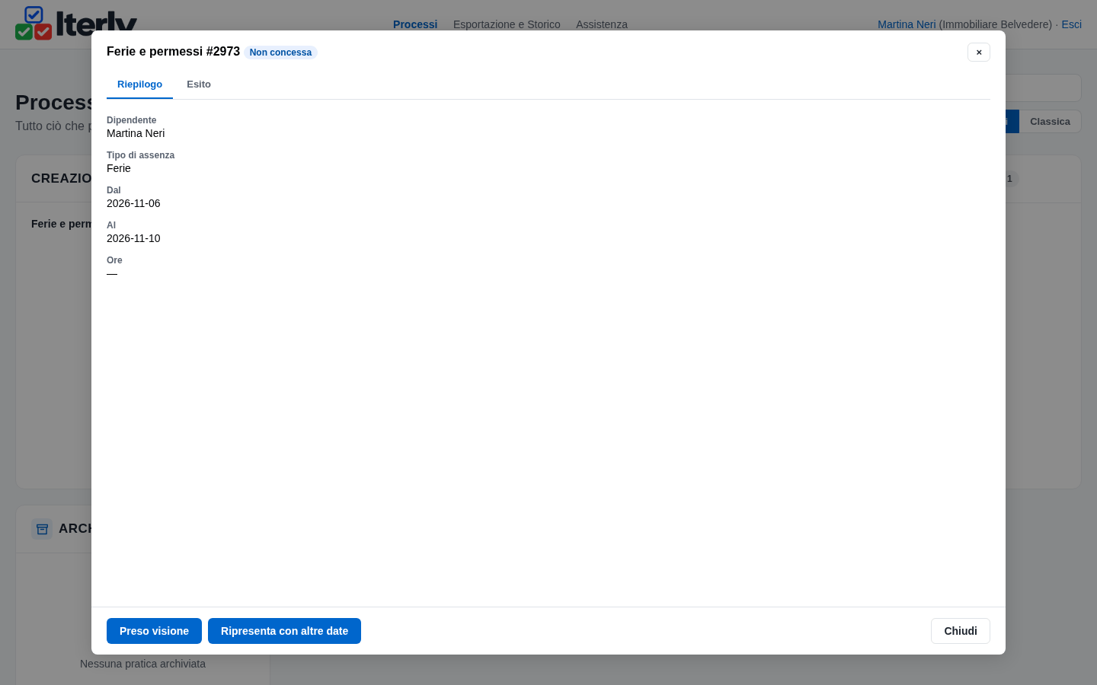
Task: Click the start date 2026-11-06
Action: (133, 203)
